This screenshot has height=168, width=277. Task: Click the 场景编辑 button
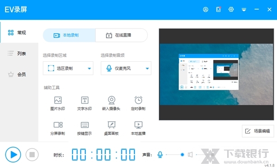coord(258,131)
